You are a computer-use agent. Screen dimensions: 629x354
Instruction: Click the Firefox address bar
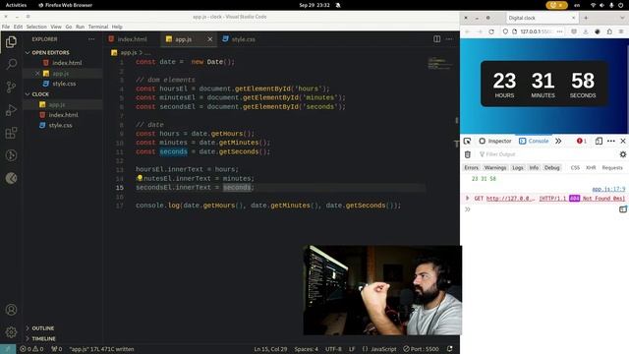[534, 31]
